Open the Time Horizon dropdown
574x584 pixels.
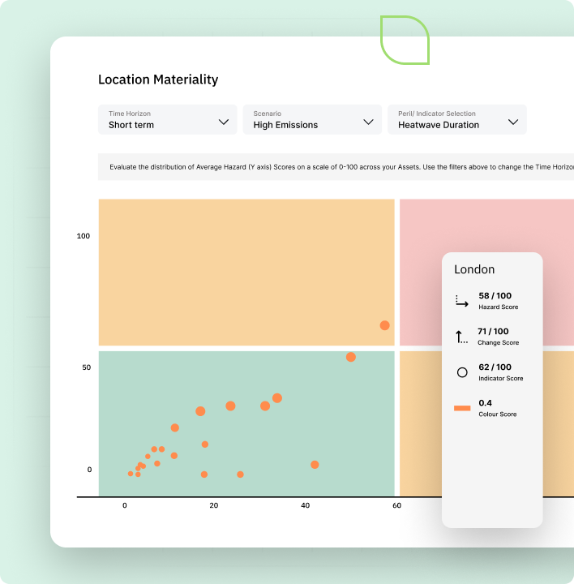(168, 119)
